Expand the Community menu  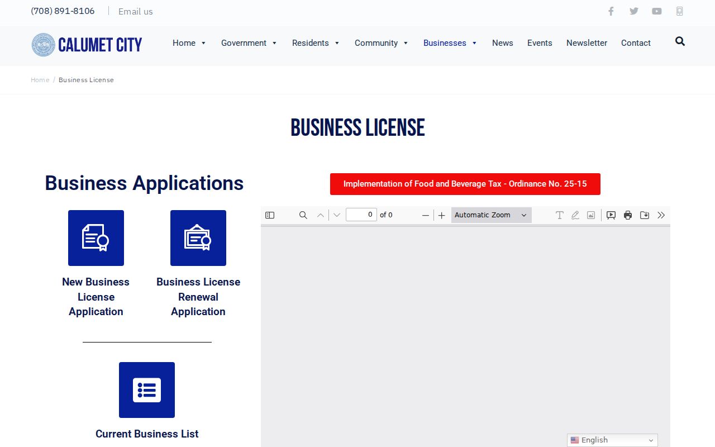click(382, 43)
